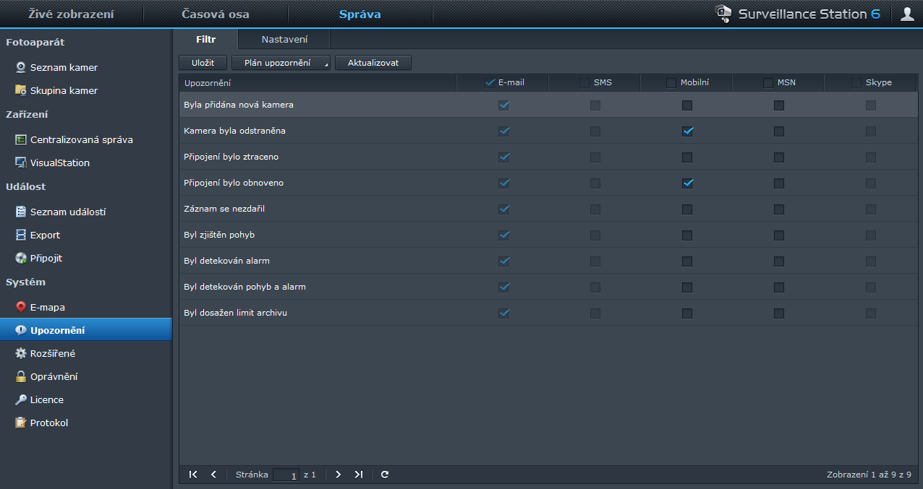This screenshot has height=489, width=923.
Task: Click the Licence key icon
Action: click(21, 399)
